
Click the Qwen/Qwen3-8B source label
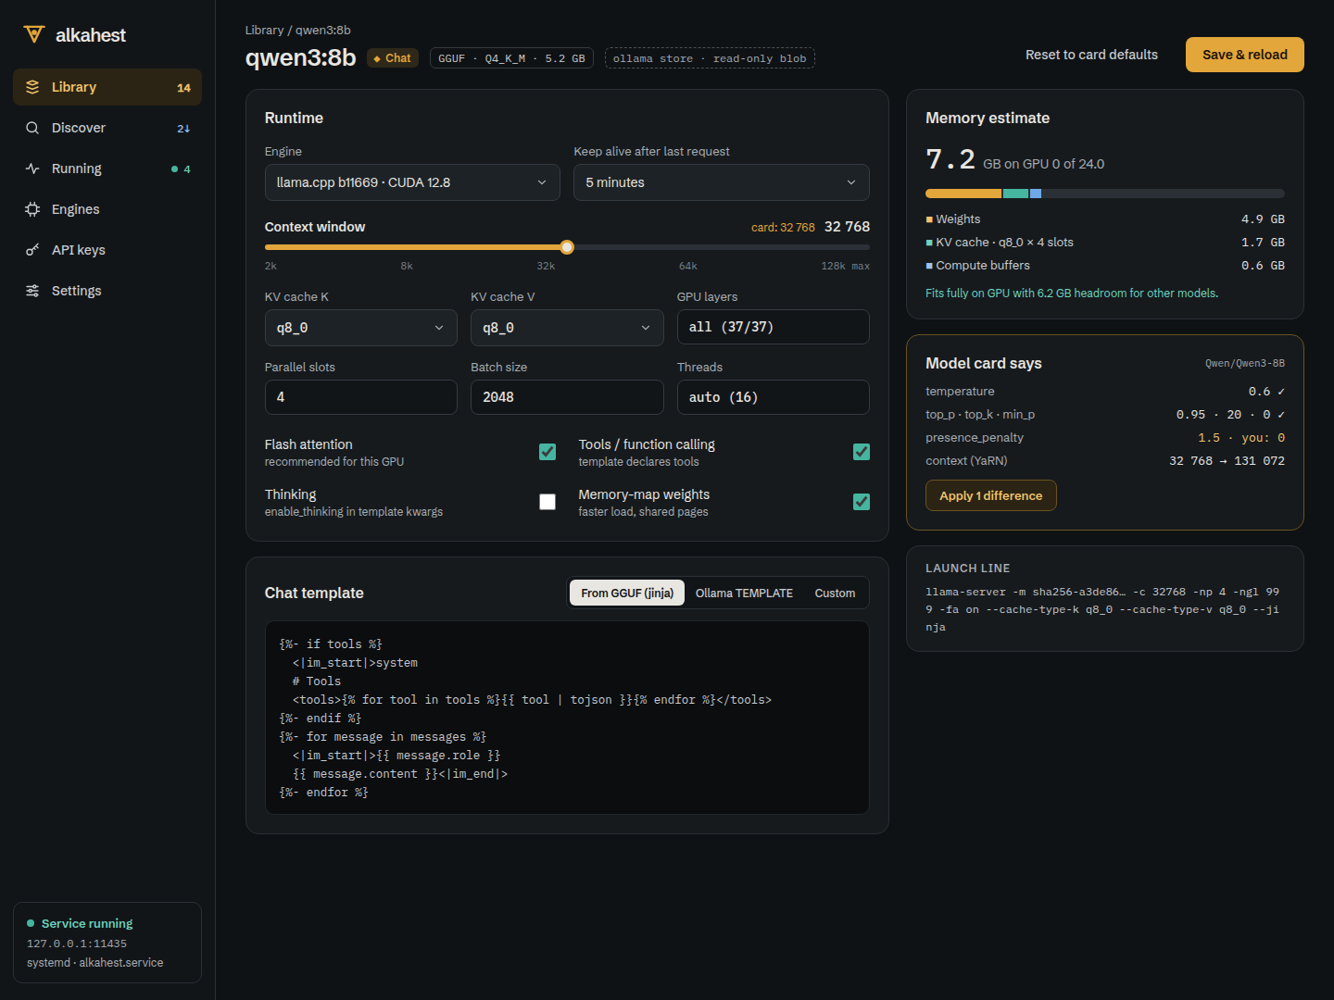1245,364
